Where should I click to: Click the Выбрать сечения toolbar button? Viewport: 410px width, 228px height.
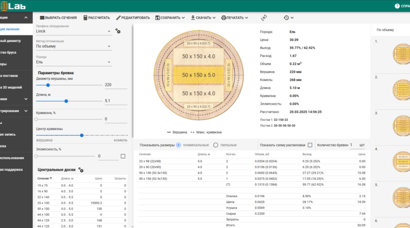[x=58, y=18]
